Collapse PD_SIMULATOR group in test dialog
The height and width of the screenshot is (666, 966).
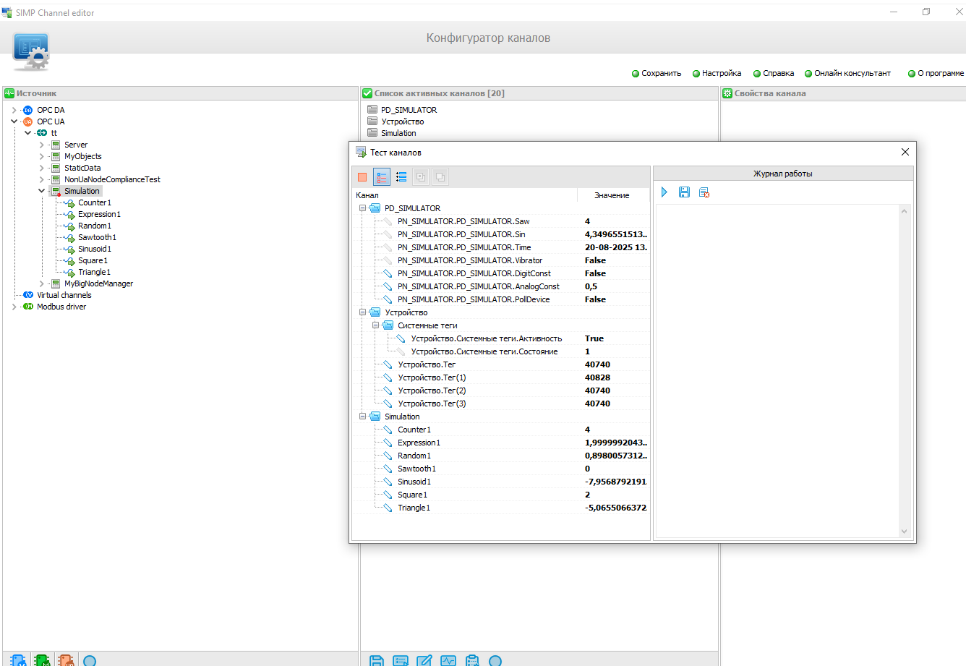363,208
